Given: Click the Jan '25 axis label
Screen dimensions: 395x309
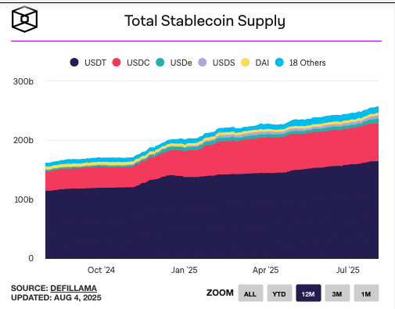Looking at the screenshot, I should coord(185,270).
